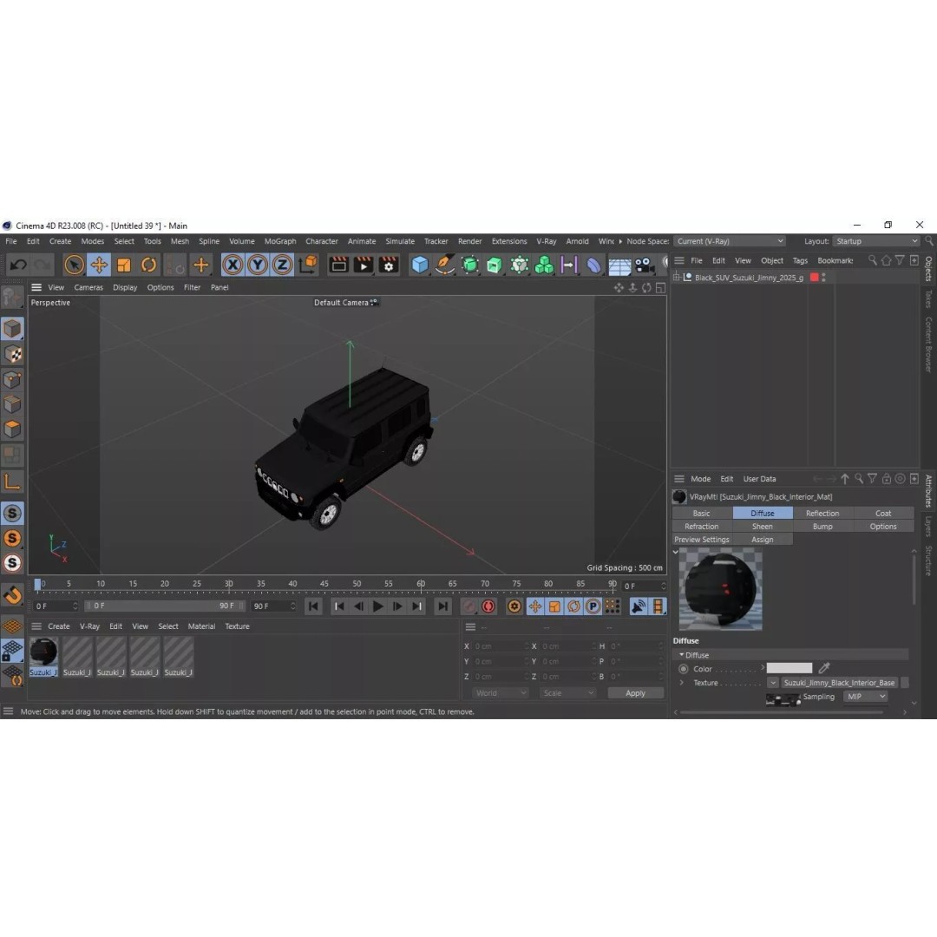Switch to the Refraction tab
The height and width of the screenshot is (937, 937).
(x=702, y=527)
